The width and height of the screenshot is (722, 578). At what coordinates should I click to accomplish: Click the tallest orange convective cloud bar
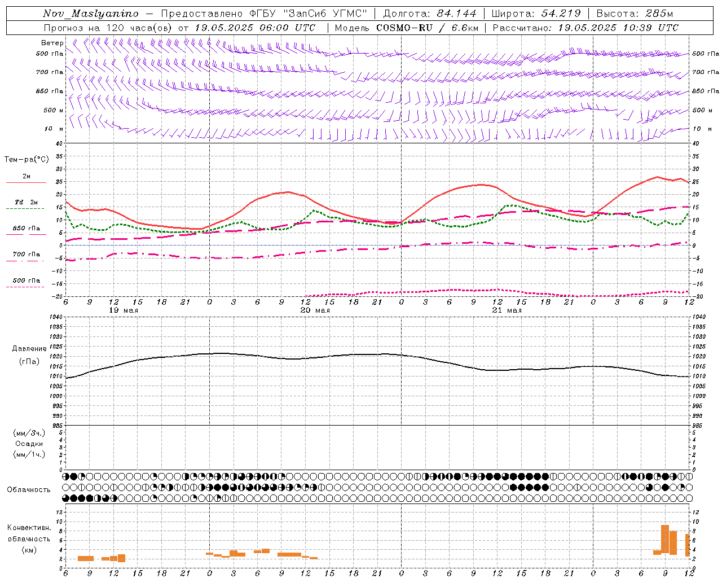(665, 540)
